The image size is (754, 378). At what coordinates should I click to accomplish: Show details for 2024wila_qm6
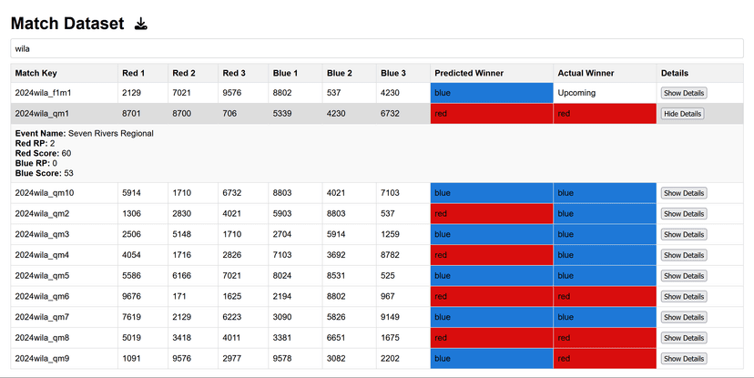[683, 297]
